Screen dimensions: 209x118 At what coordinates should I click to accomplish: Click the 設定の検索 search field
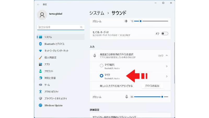pyautogui.click(x=59, y=27)
